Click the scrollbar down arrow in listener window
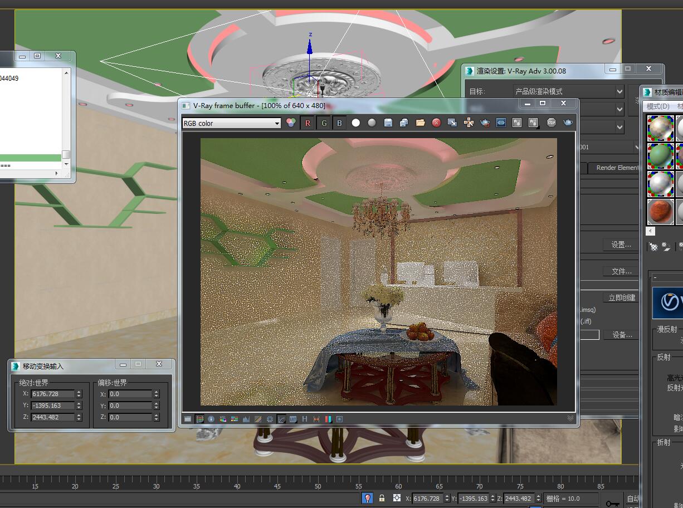Screen dimensions: 683x508 click(66, 164)
